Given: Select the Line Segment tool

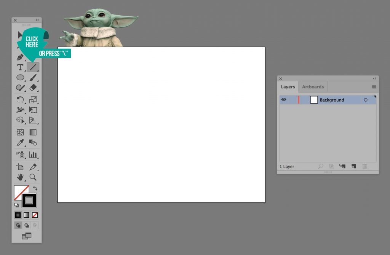Looking at the screenshot, I should [33, 67].
